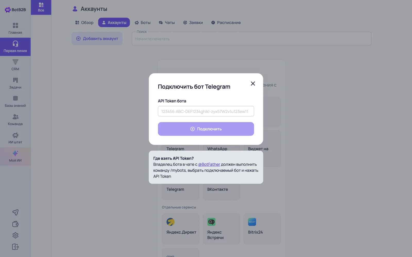Open the Все section in the top bar
The image size is (412, 257).
coord(41,7)
